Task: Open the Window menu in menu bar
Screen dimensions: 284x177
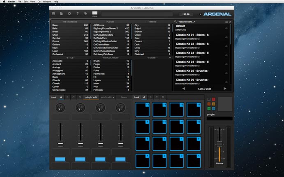Action: [47, 2]
